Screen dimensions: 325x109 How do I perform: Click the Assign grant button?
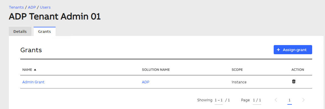[293, 50]
